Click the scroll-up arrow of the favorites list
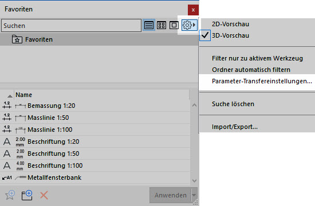 pos(194,105)
